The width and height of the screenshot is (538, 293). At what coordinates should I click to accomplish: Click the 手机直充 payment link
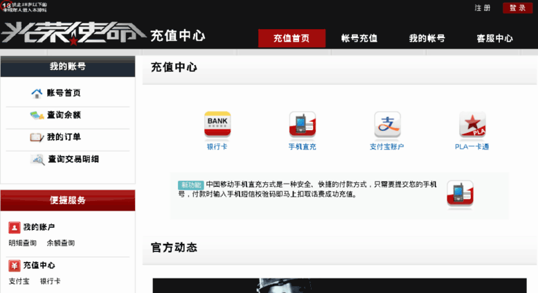pyautogui.click(x=303, y=147)
